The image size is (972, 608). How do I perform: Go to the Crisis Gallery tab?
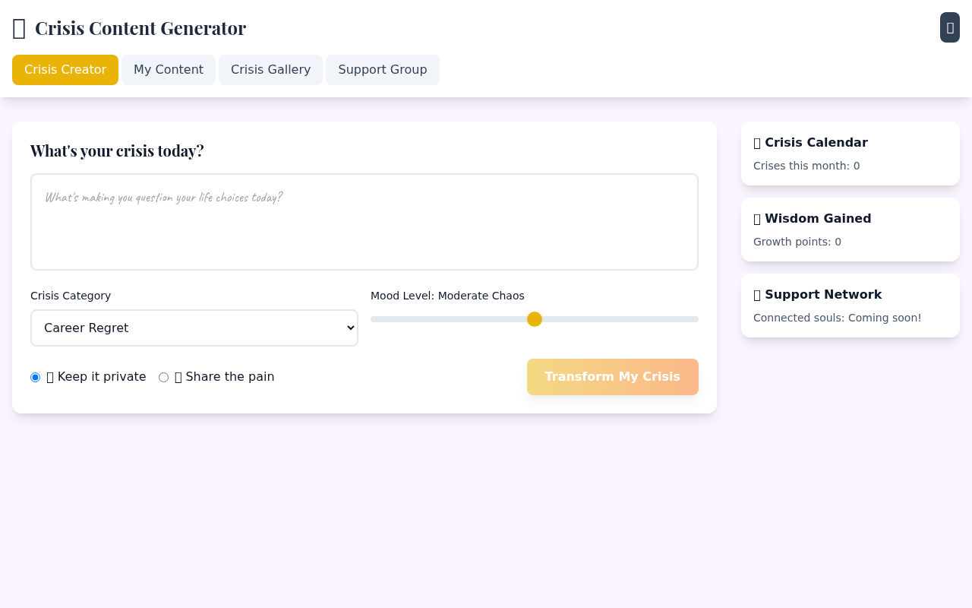click(x=270, y=70)
